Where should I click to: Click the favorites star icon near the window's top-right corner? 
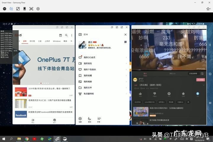point(208,9)
